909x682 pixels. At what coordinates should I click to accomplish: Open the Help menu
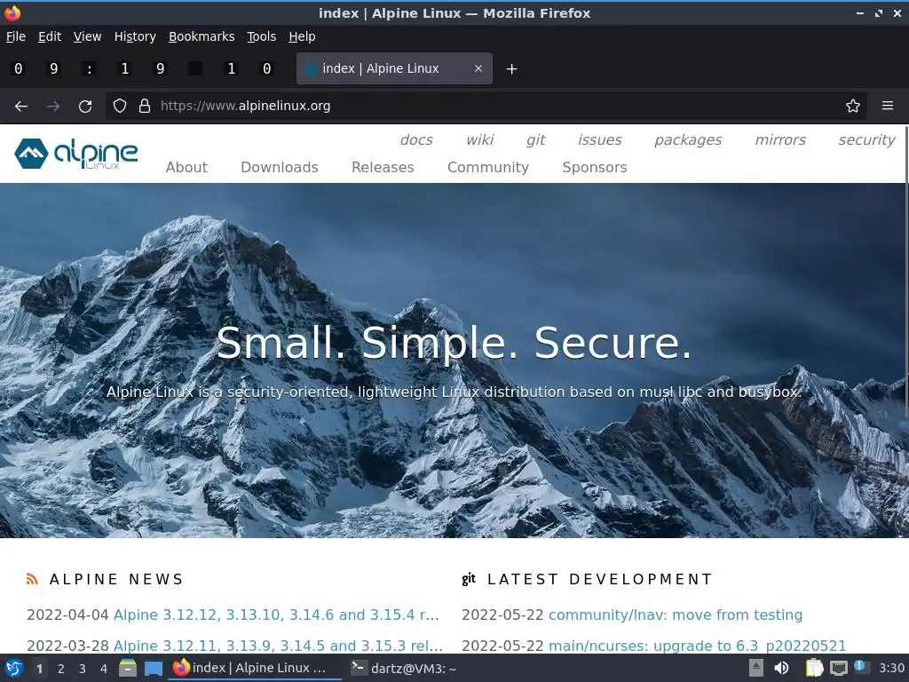coord(302,36)
